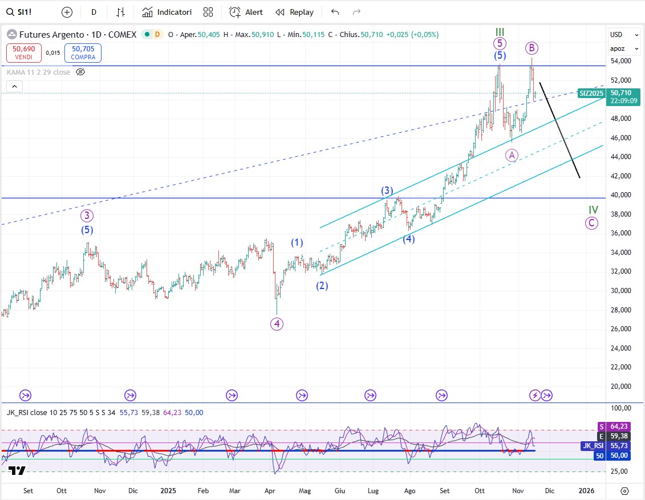This screenshot has height=500, width=645.
Task: Open the indicator templates grid icon
Action: pyautogui.click(x=208, y=12)
